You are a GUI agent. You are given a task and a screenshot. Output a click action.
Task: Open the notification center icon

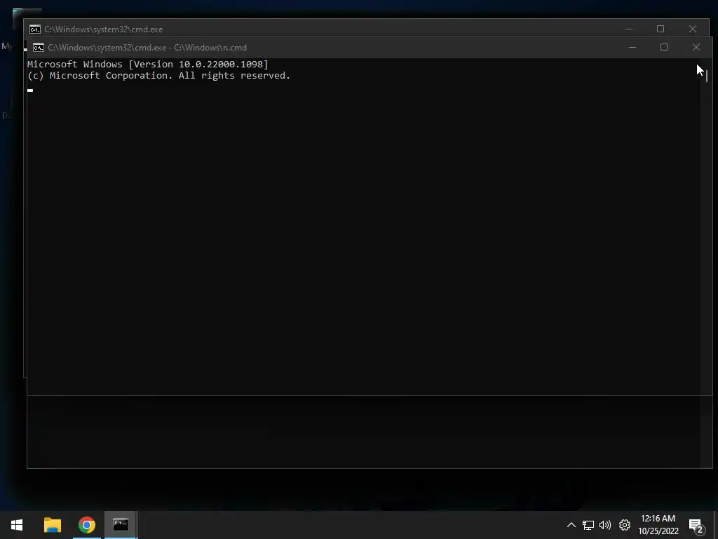tap(696, 526)
